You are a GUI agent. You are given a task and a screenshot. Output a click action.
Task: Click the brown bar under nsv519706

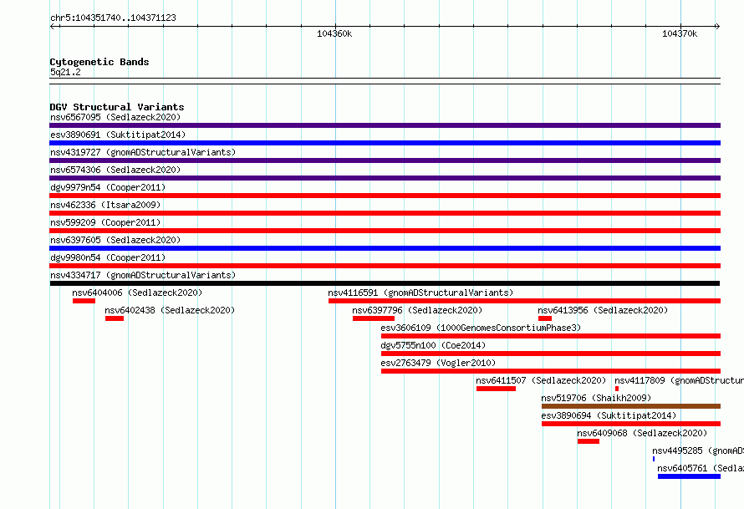pyautogui.click(x=631, y=406)
